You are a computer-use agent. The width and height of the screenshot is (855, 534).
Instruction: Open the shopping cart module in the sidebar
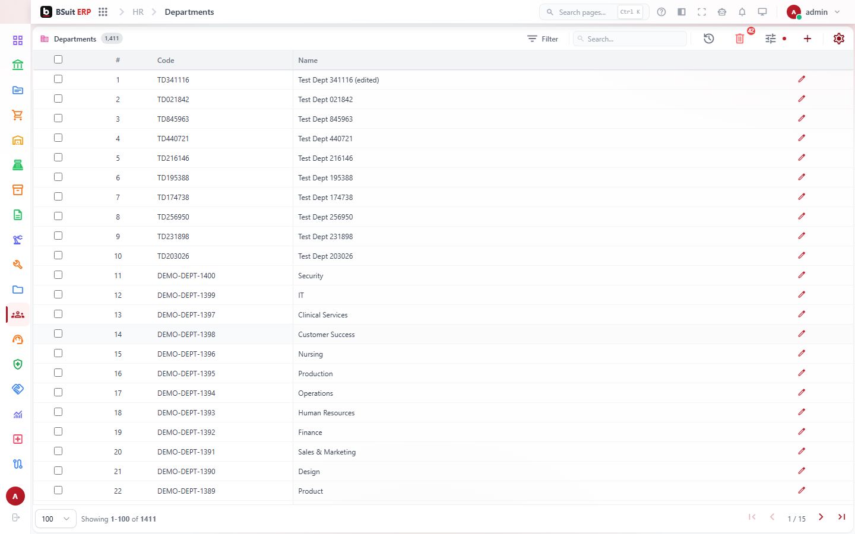[x=18, y=115]
